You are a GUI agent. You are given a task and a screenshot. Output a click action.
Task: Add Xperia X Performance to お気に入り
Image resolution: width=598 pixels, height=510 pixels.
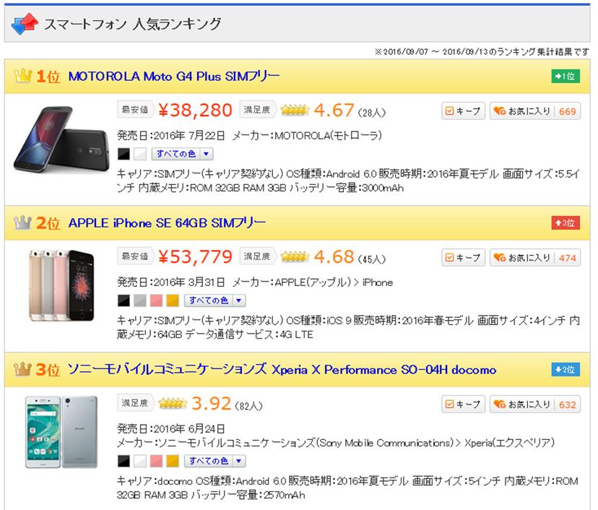click(535, 404)
